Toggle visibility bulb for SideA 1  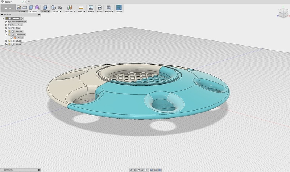9,41
